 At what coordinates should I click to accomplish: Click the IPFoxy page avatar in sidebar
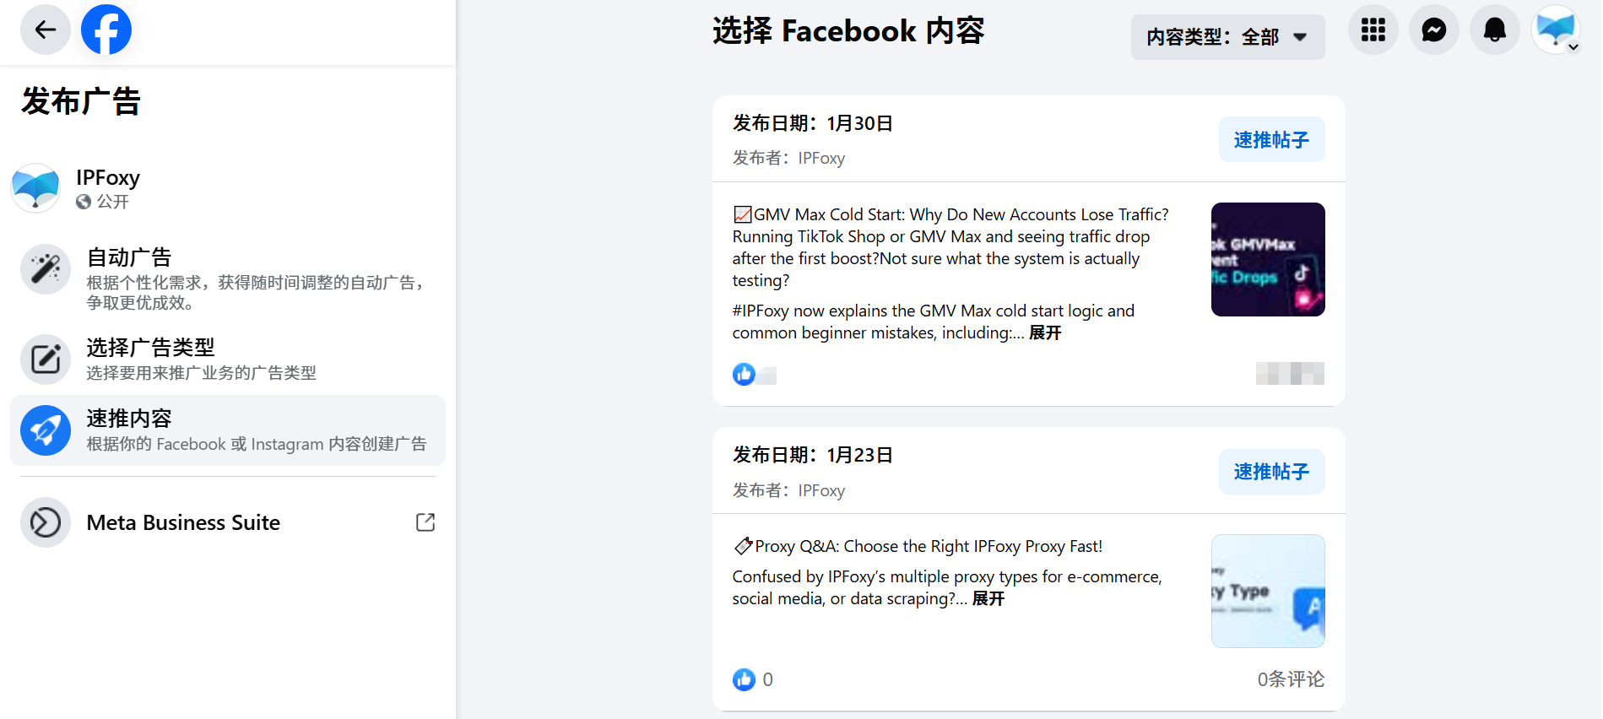click(x=35, y=187)
